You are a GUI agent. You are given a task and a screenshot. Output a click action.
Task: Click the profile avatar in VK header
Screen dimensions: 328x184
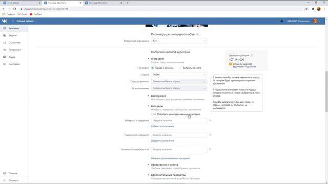[315, 21]
